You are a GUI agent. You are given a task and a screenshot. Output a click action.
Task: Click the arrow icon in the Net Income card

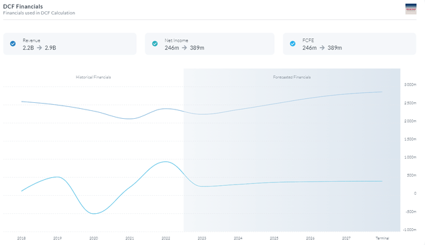[x=185, y=48]
